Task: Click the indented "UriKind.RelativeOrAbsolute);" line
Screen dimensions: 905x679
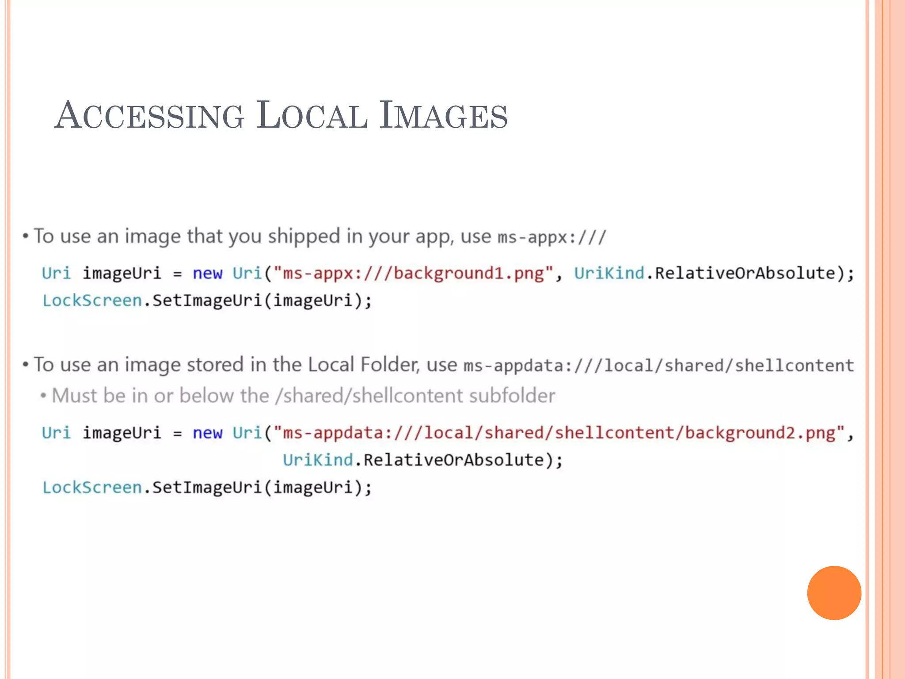Action: [x=423, y=460]
